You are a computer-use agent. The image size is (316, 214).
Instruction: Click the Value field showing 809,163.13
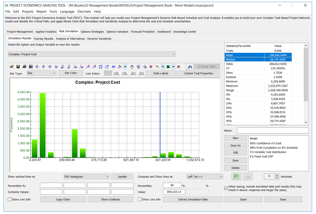(174, 192)
